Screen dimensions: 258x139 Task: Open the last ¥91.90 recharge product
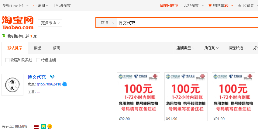pos(233,97)
